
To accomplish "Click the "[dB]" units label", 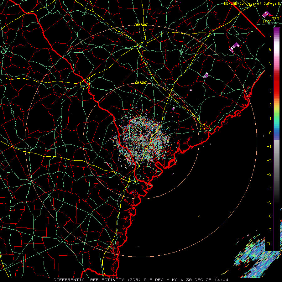I will pyautogui.click(x=268, y=22).
